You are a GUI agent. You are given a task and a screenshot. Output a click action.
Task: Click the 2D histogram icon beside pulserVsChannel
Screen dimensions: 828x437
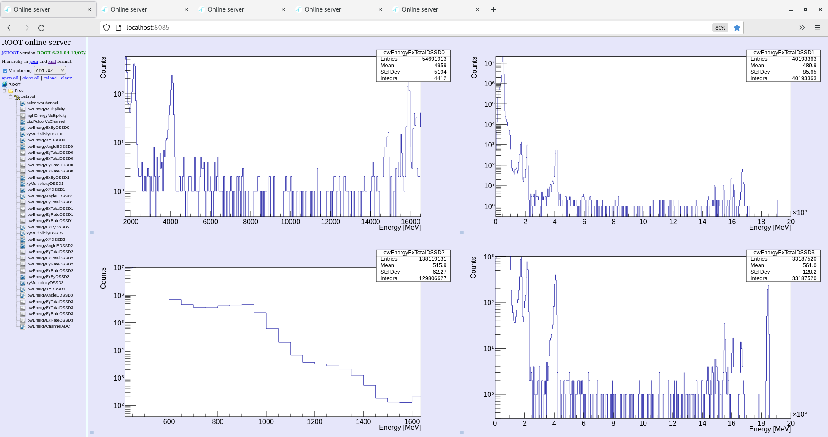(x=22, y=103)
